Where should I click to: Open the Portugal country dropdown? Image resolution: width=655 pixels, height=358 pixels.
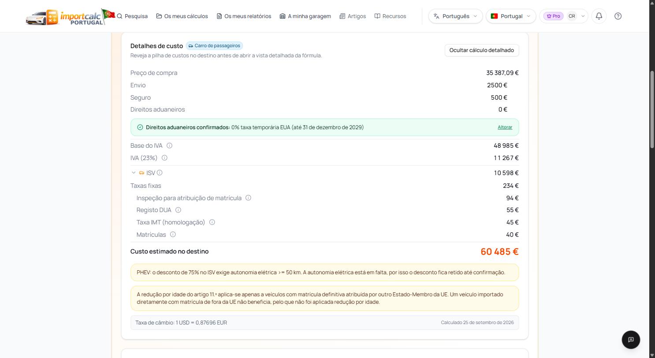pos(511,16)
